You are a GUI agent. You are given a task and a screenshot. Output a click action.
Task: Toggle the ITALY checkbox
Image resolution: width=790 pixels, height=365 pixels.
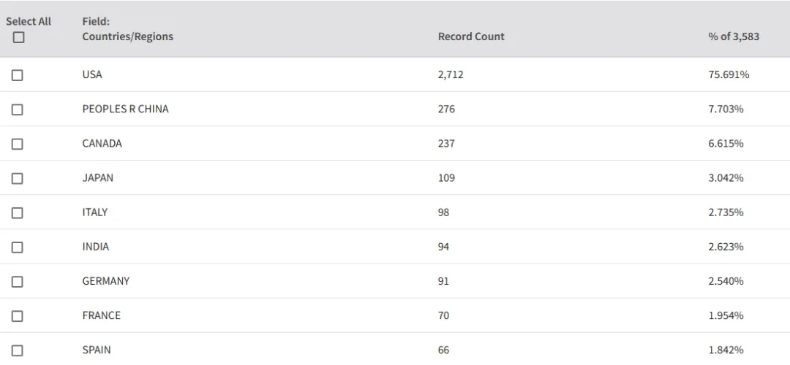(x=17, y=212)
